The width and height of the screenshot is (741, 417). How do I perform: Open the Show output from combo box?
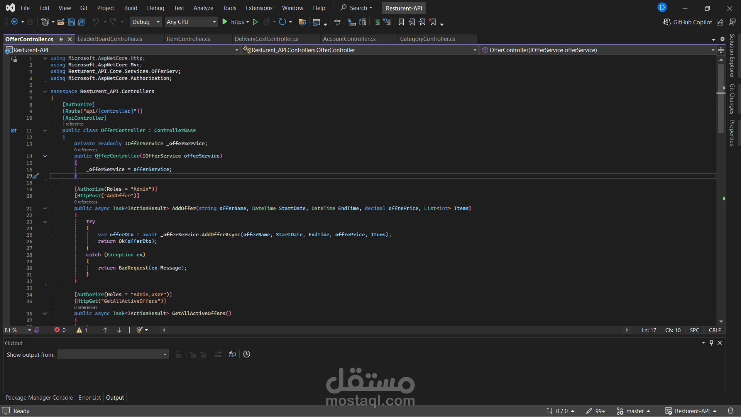(113, 354)
